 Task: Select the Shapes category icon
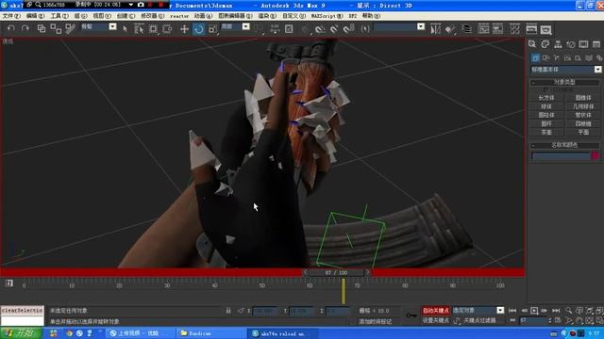pyautogui.click(x=545, y=58)
